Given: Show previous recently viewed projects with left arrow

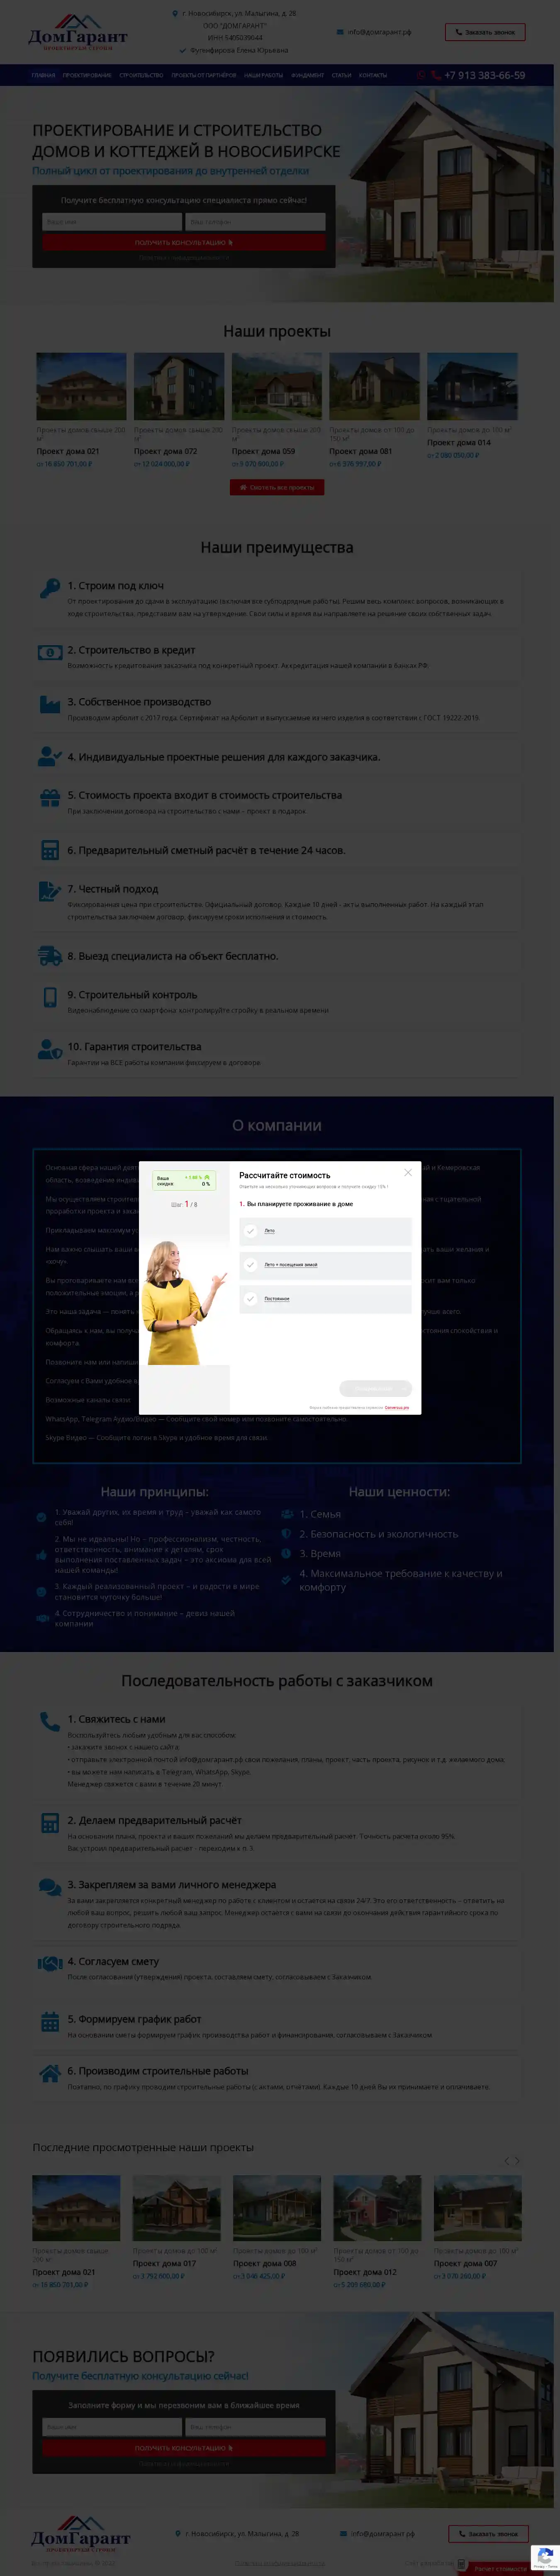Looking at the screenshot, I should [506, 2161].
